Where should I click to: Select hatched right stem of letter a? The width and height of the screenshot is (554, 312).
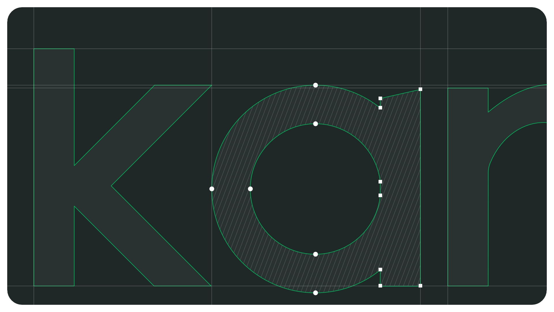point(401,188)
